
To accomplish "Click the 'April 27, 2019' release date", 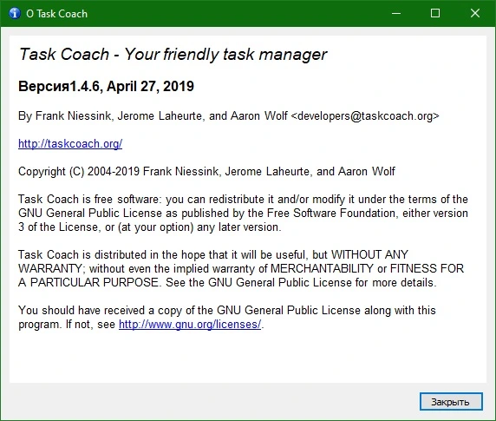I will coord(150,87).
